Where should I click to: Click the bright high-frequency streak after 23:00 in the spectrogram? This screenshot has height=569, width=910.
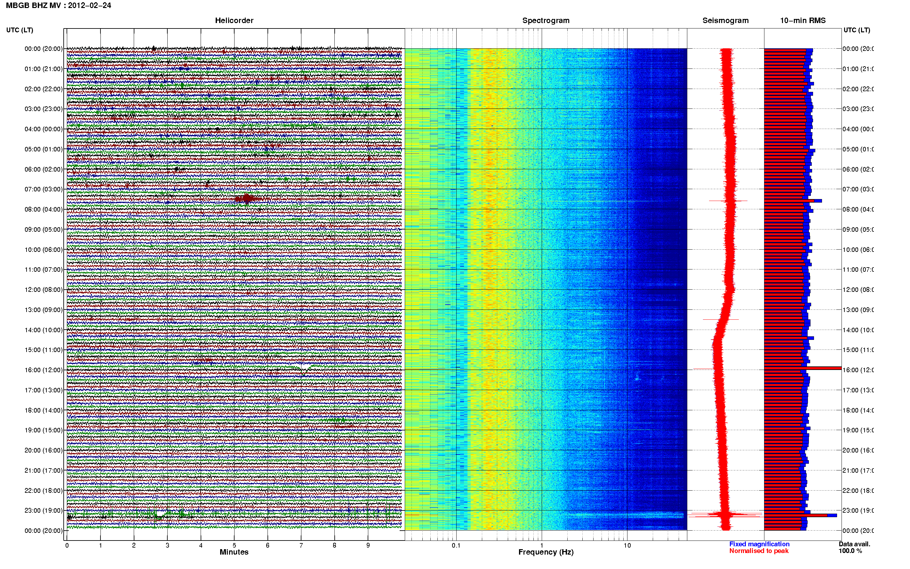(x=625, y=515)
